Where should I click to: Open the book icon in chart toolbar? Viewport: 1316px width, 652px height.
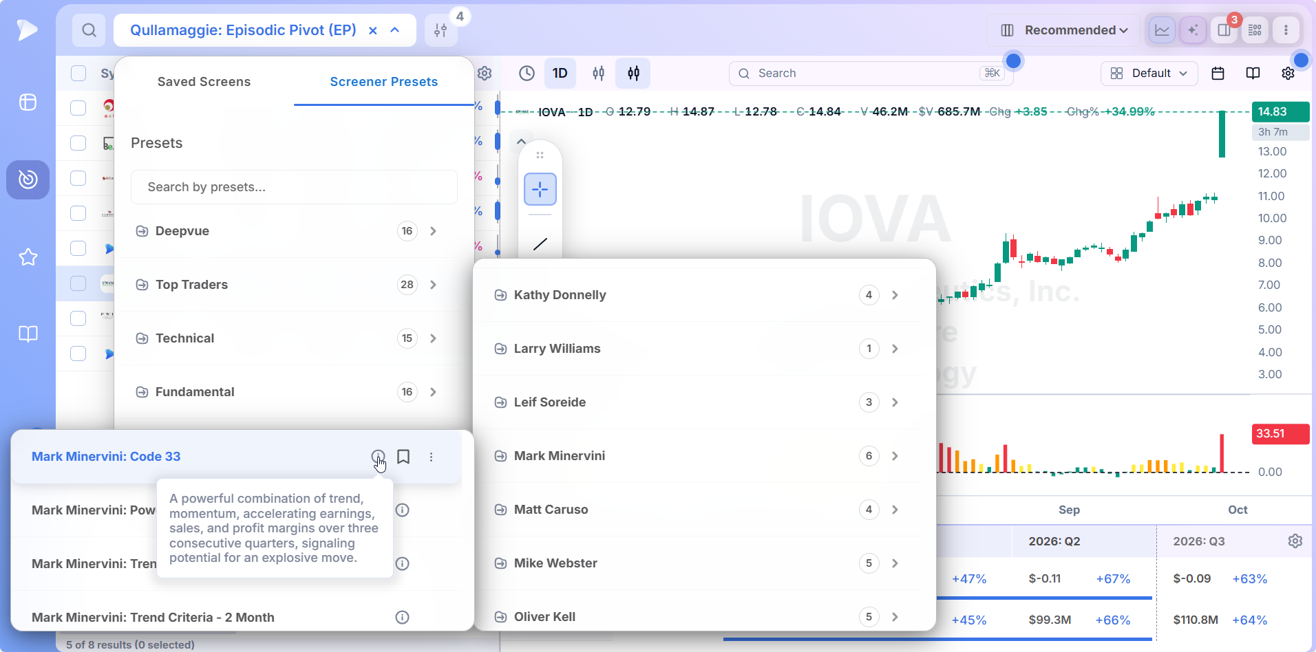pyautogui.click(x=1253, y=74)
